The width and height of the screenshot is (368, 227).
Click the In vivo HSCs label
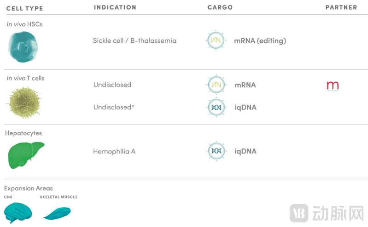tap(24, 24)
